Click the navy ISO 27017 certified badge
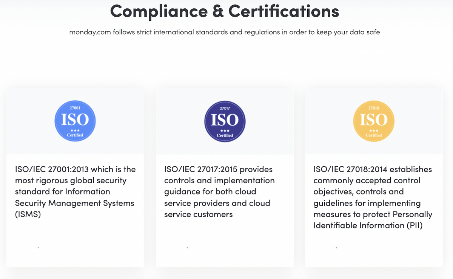 [x=225, y=121]
